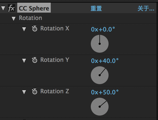This screenshot has width=158, height=120.
Task: Click the Rotation X angle dial
Action: pyautogui.click(x=100, y=44)
